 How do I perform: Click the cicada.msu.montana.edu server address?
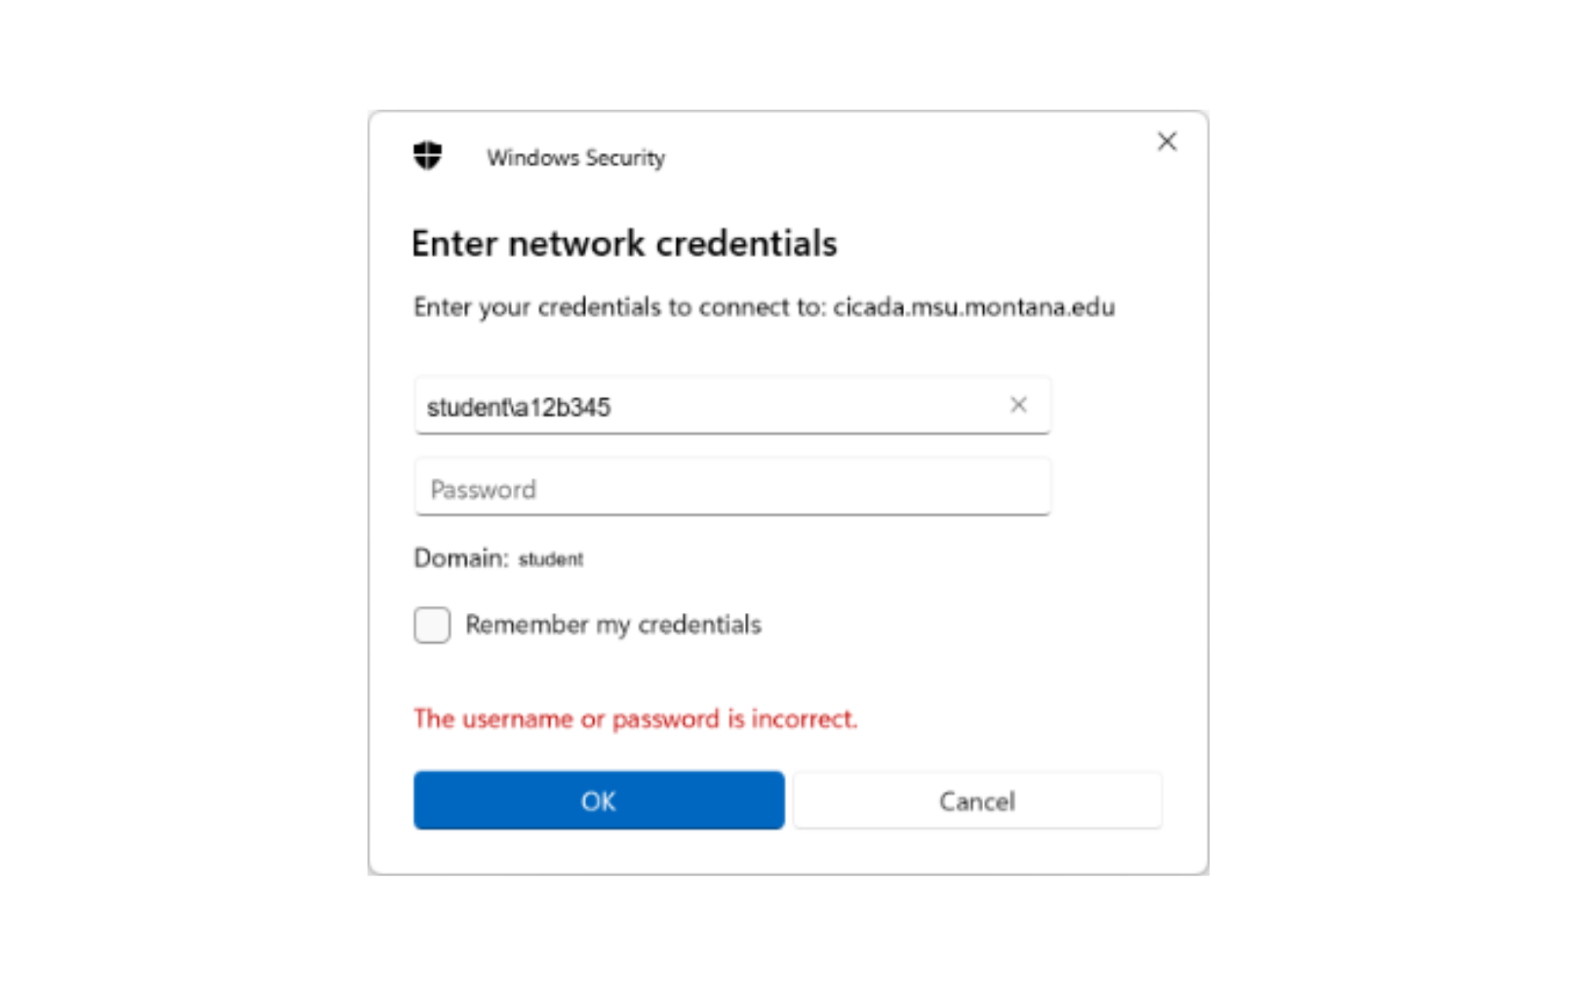(x=974, y=307)
